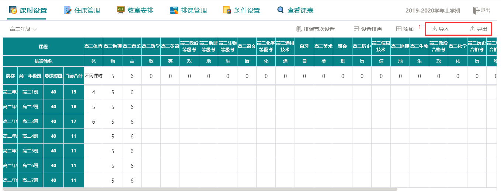Click the horizontal scrollbar below the table

(x=200, y=189)
